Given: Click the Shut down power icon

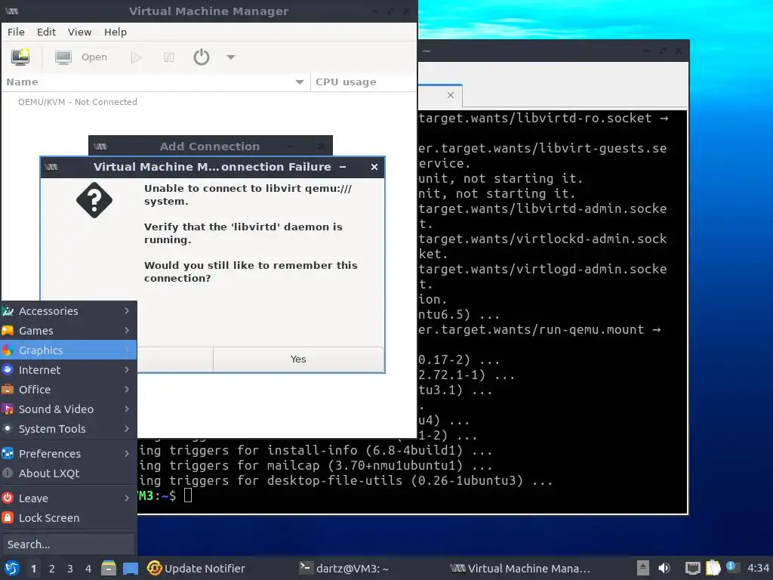Looking at the screenshot, I should coord(201,57).
